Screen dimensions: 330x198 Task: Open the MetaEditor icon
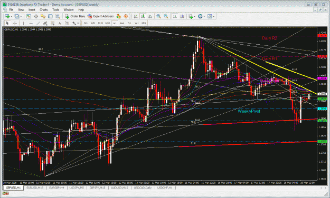pos(119,16)
